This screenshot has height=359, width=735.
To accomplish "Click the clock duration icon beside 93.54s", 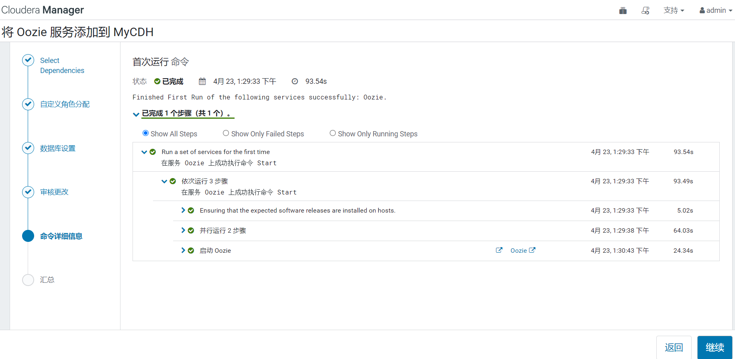I will pos(295,81).
